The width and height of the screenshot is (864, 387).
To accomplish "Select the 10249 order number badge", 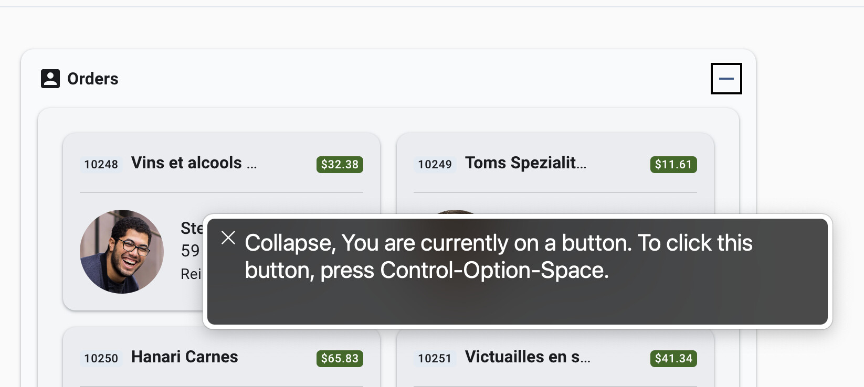I will [435, 164].
